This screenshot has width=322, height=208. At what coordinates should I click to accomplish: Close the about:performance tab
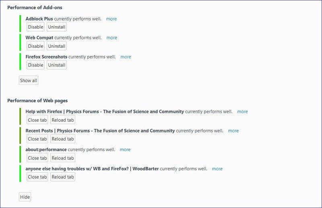(37, 158)
